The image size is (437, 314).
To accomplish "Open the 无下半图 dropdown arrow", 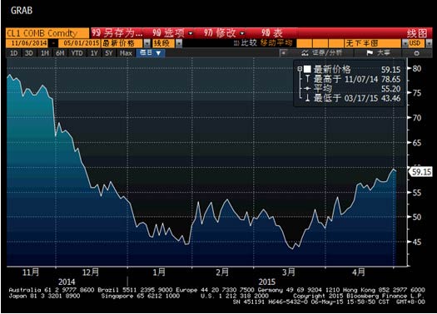I will 405,43.
